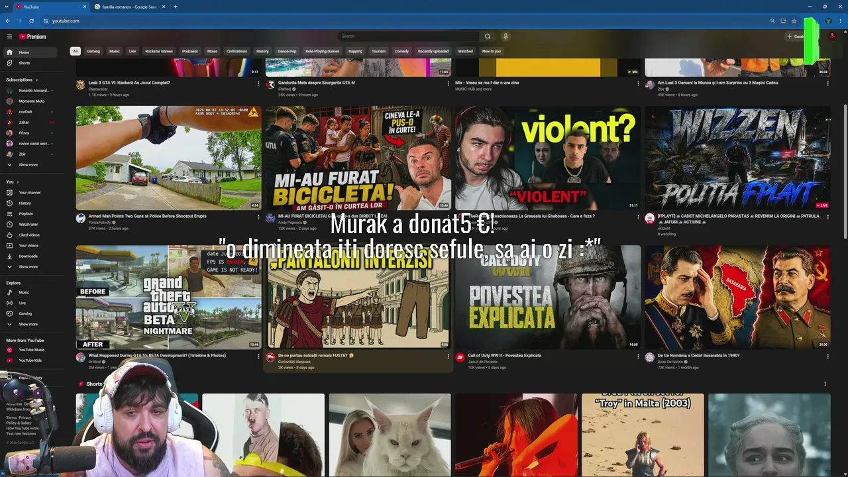Reload the page in browser

click(x=31, y=21)
